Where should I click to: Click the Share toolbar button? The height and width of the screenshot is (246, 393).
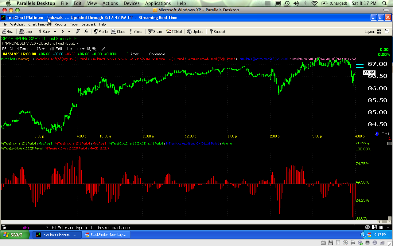coord(155,32)
